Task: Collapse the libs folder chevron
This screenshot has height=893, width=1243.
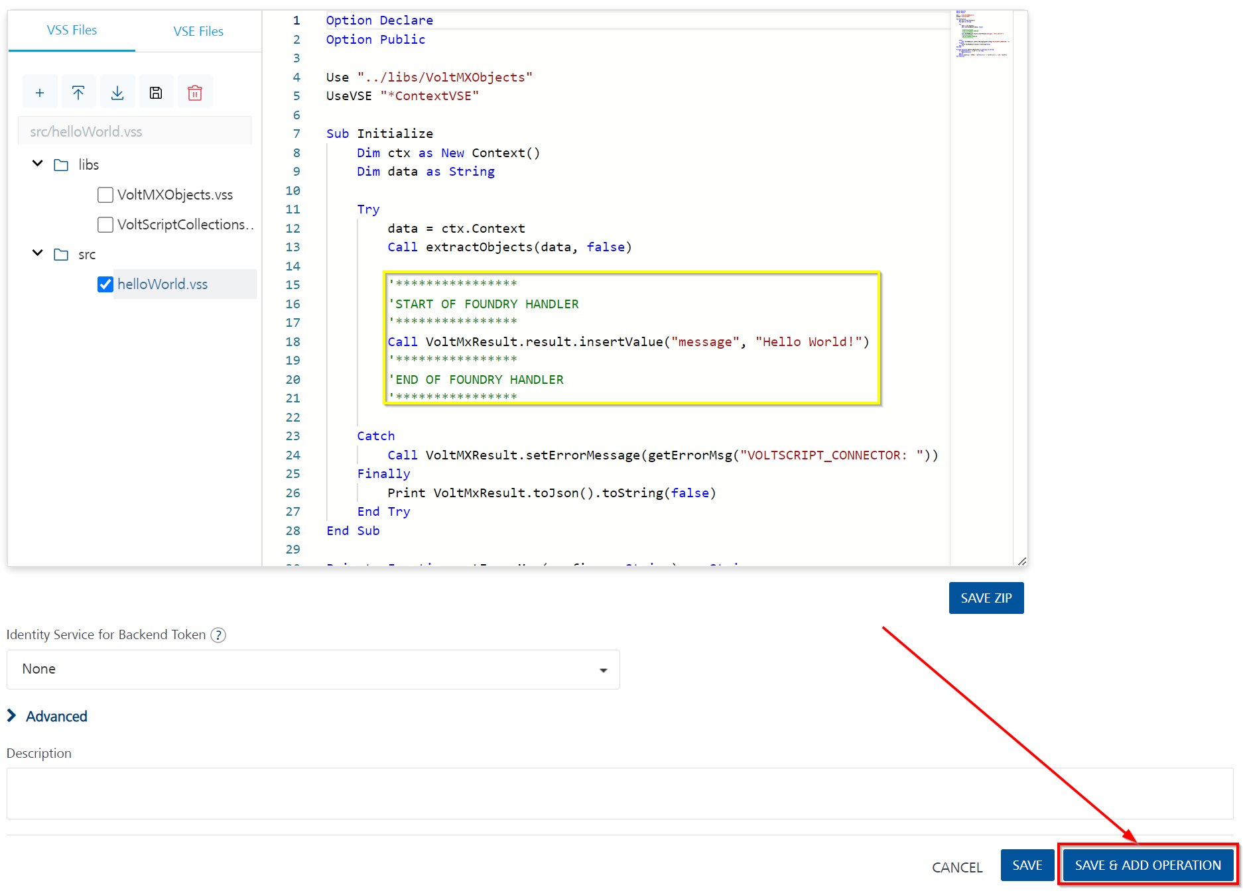Action: click(x=38, y=164)
